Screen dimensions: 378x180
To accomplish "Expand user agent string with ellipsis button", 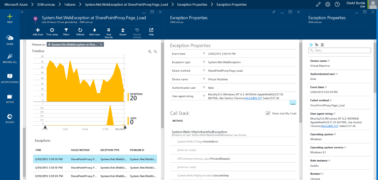I will pos(293,103).
